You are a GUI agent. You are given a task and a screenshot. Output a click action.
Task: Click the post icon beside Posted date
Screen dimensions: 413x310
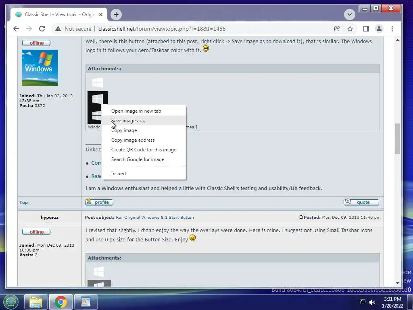click(301, 217)
